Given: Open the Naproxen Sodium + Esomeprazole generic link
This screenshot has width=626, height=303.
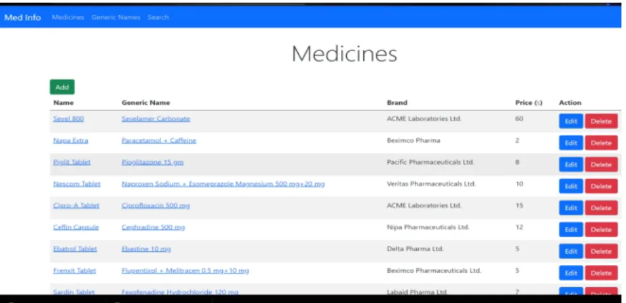Looking at the screenshot, I should pos(223,184).
